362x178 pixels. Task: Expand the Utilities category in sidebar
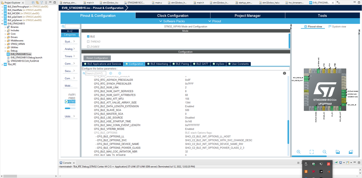tap(70, 116)
